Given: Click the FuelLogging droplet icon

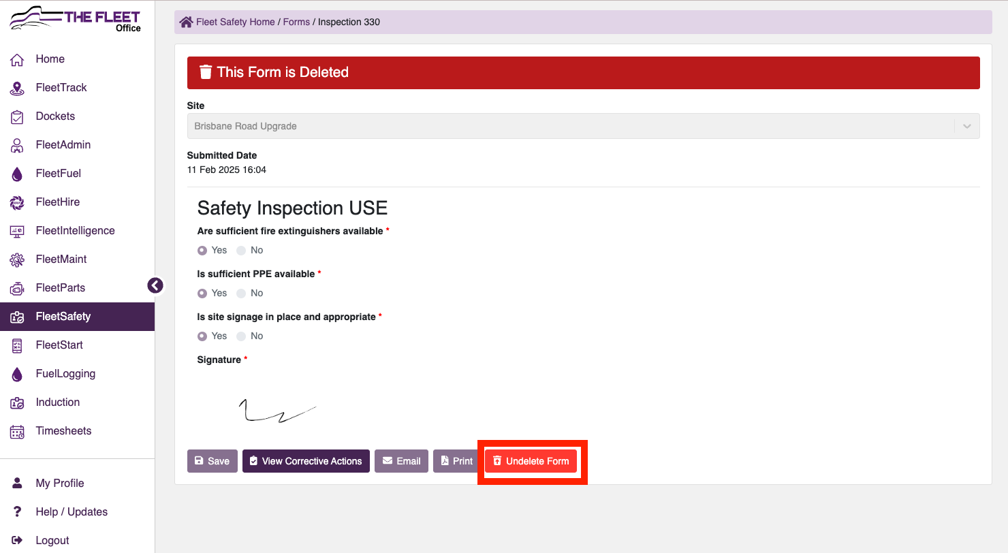Looking at the screenshot, I should [x=18, y=374].
